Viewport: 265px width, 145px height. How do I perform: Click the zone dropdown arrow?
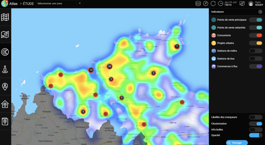(80, 4)
